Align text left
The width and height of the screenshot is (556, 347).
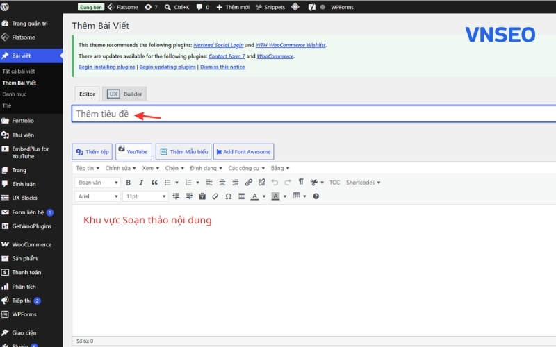(209, 183)
